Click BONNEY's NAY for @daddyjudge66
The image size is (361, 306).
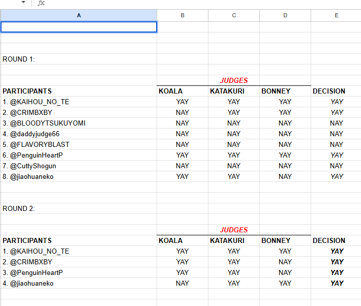(x=285, y=134)
